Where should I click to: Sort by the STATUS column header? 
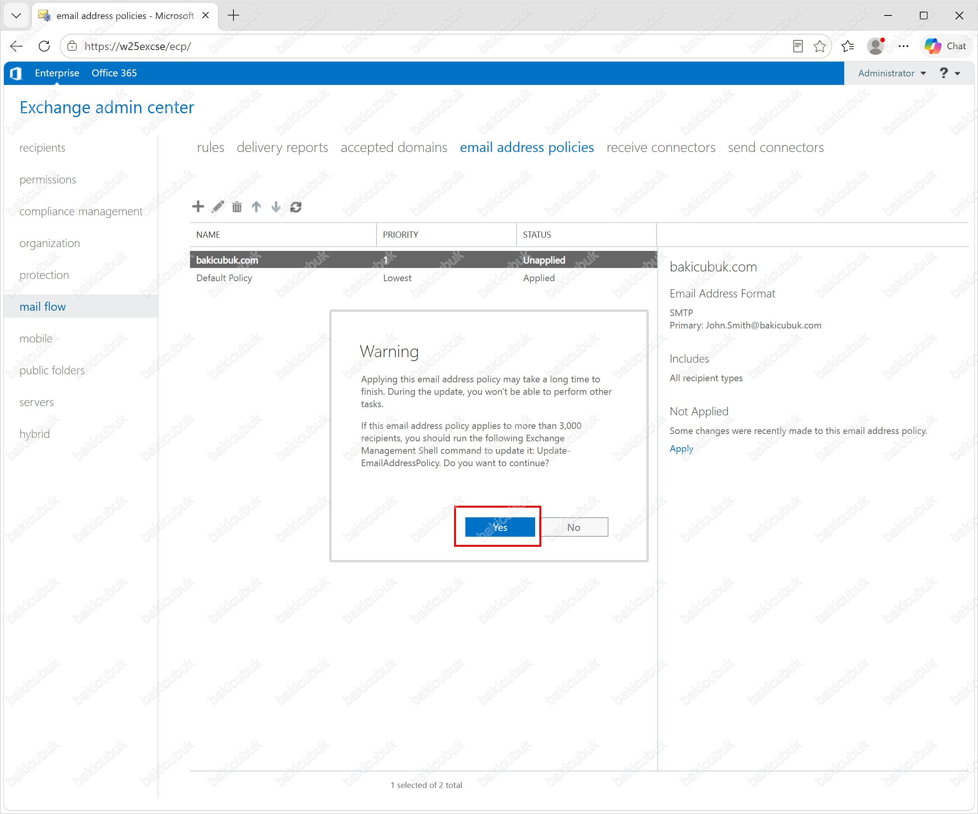[x=586, y=235]
